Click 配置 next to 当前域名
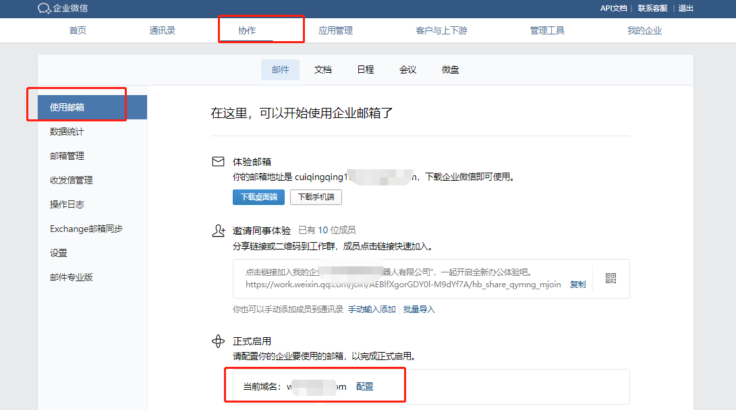736x410 pixels. click(365, 386)
